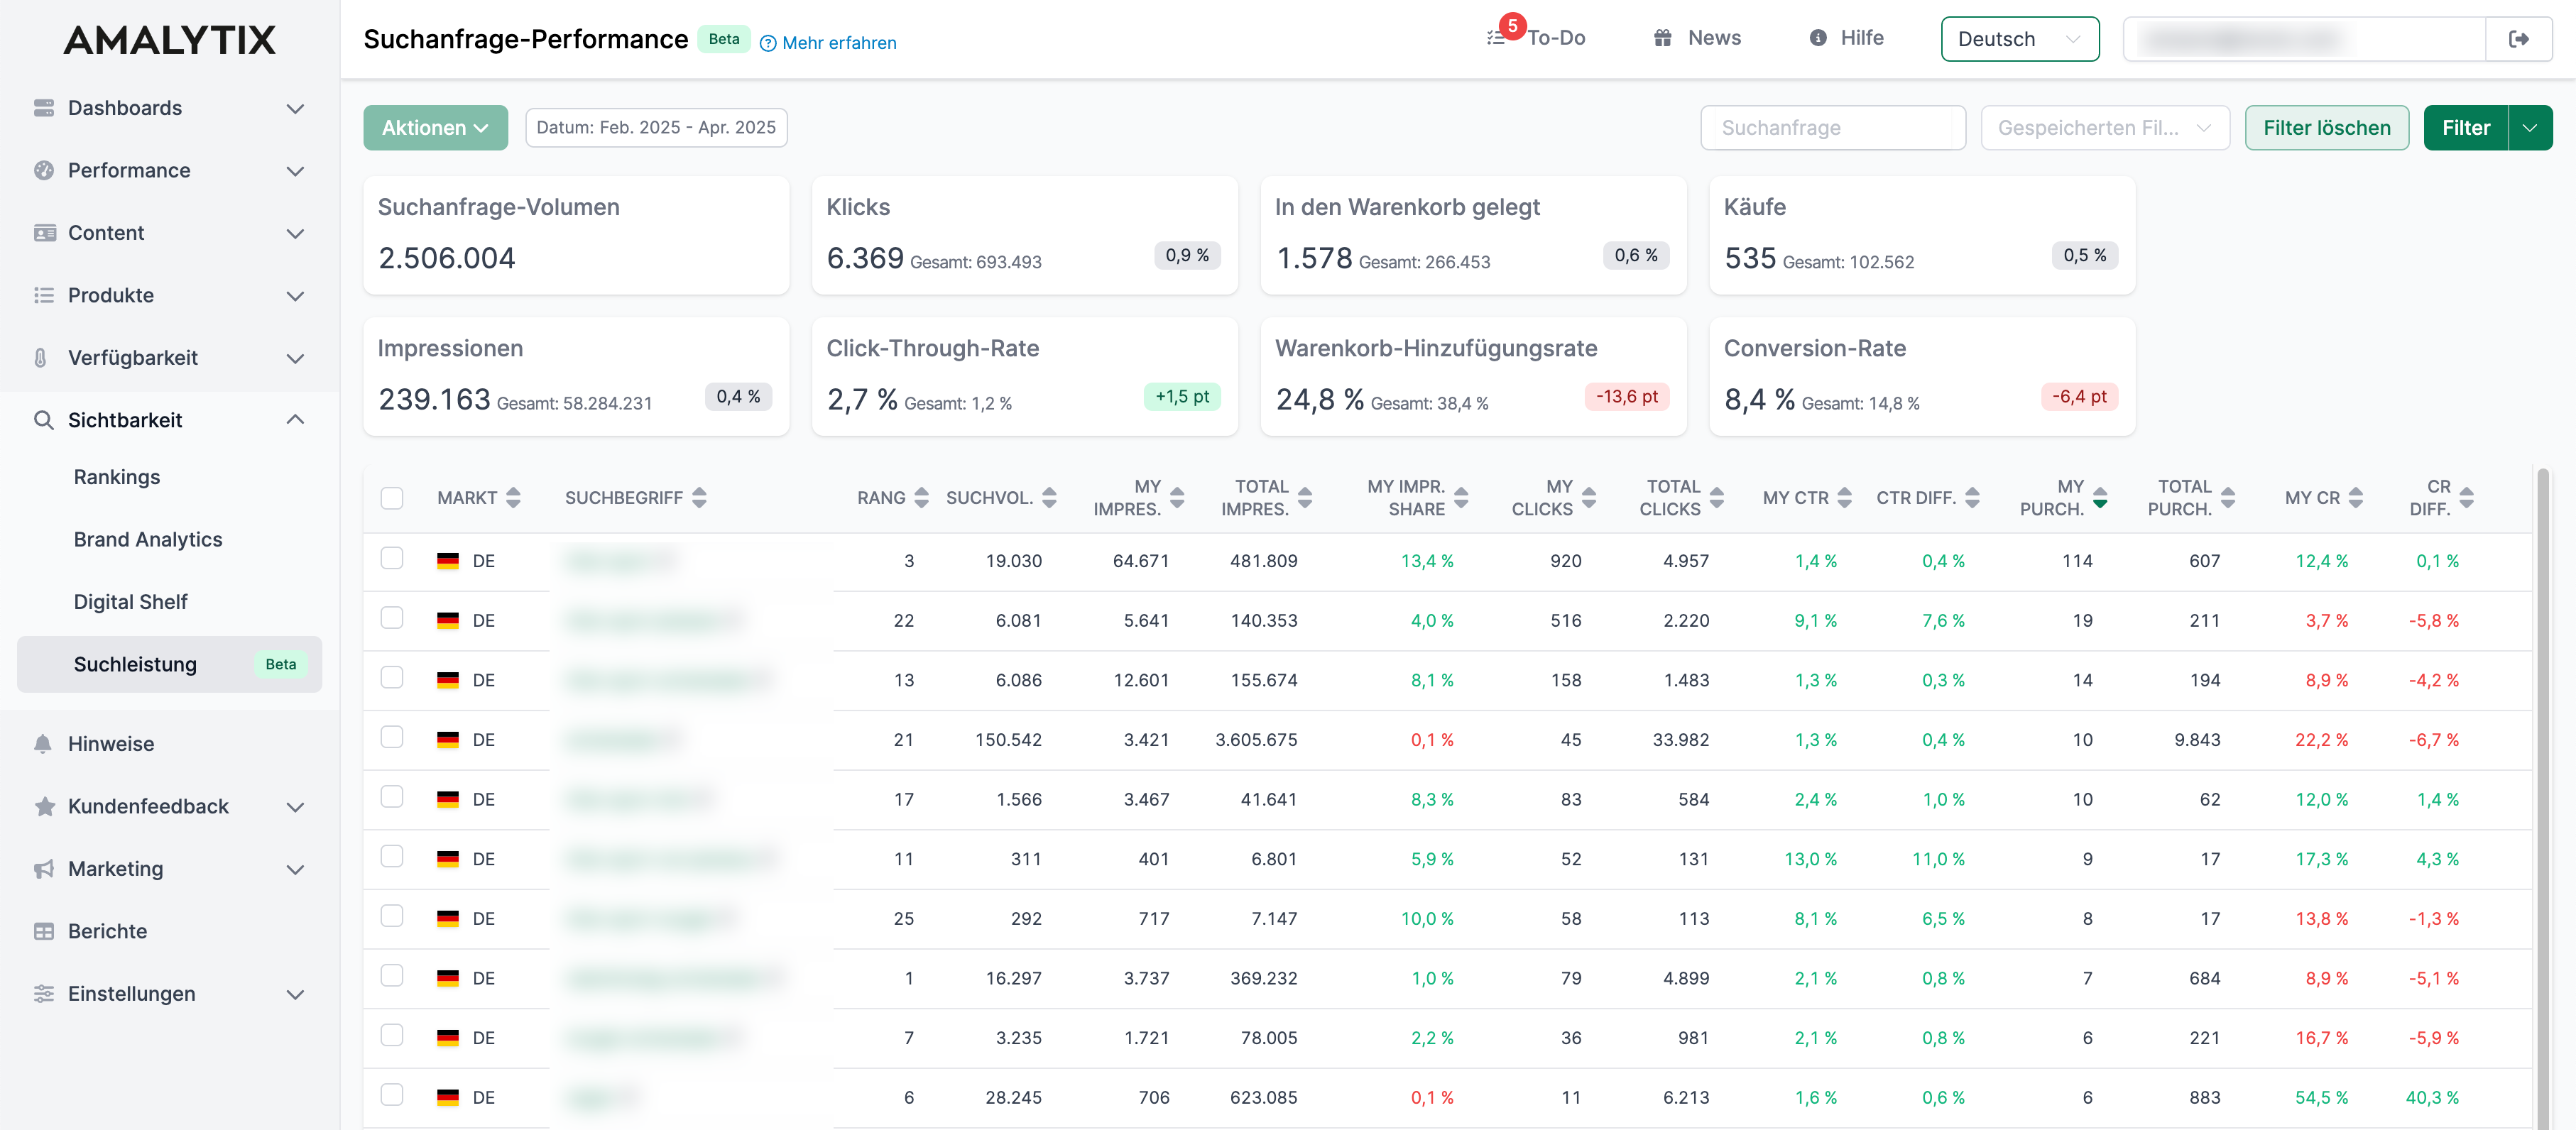Check the row with rank 25

point(392,916)
